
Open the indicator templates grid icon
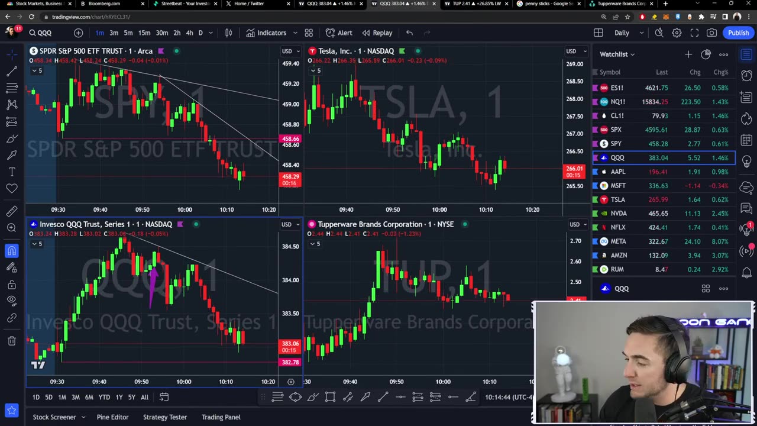(309, 33)
